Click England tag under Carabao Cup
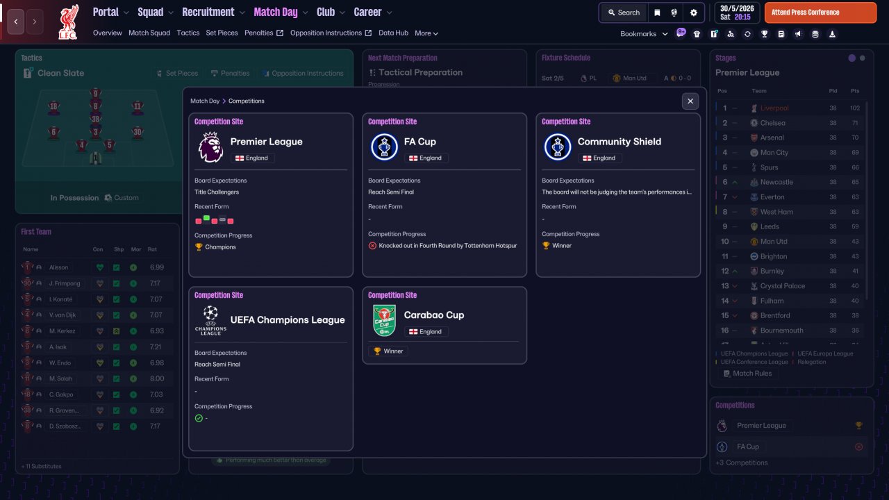Viewport: 889px width, 500px height. (426, 331)
